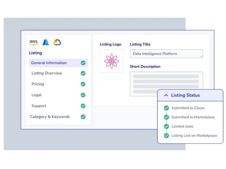
Task: Collapse the Listing Status panel chevron
Action: pos(166,95)
